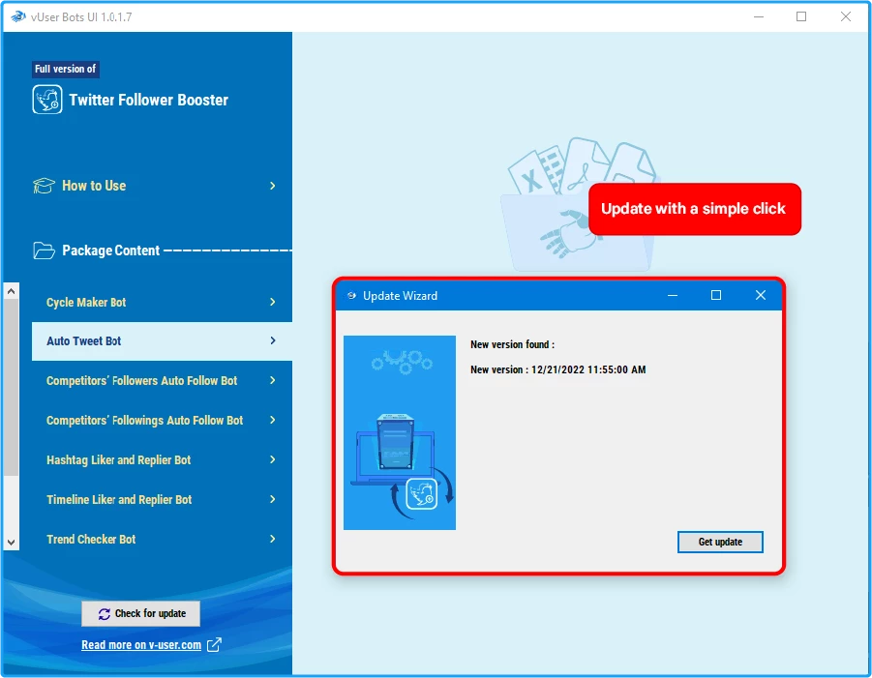Viewport: 872px width, 678px height.
Task: Click the Check for update button
Action: point(140,613)
